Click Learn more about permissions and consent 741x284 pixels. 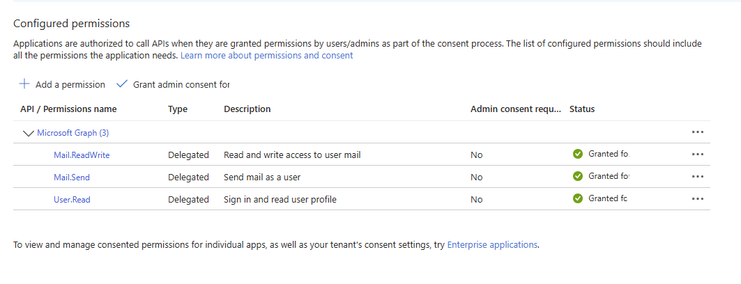point(267,55)
